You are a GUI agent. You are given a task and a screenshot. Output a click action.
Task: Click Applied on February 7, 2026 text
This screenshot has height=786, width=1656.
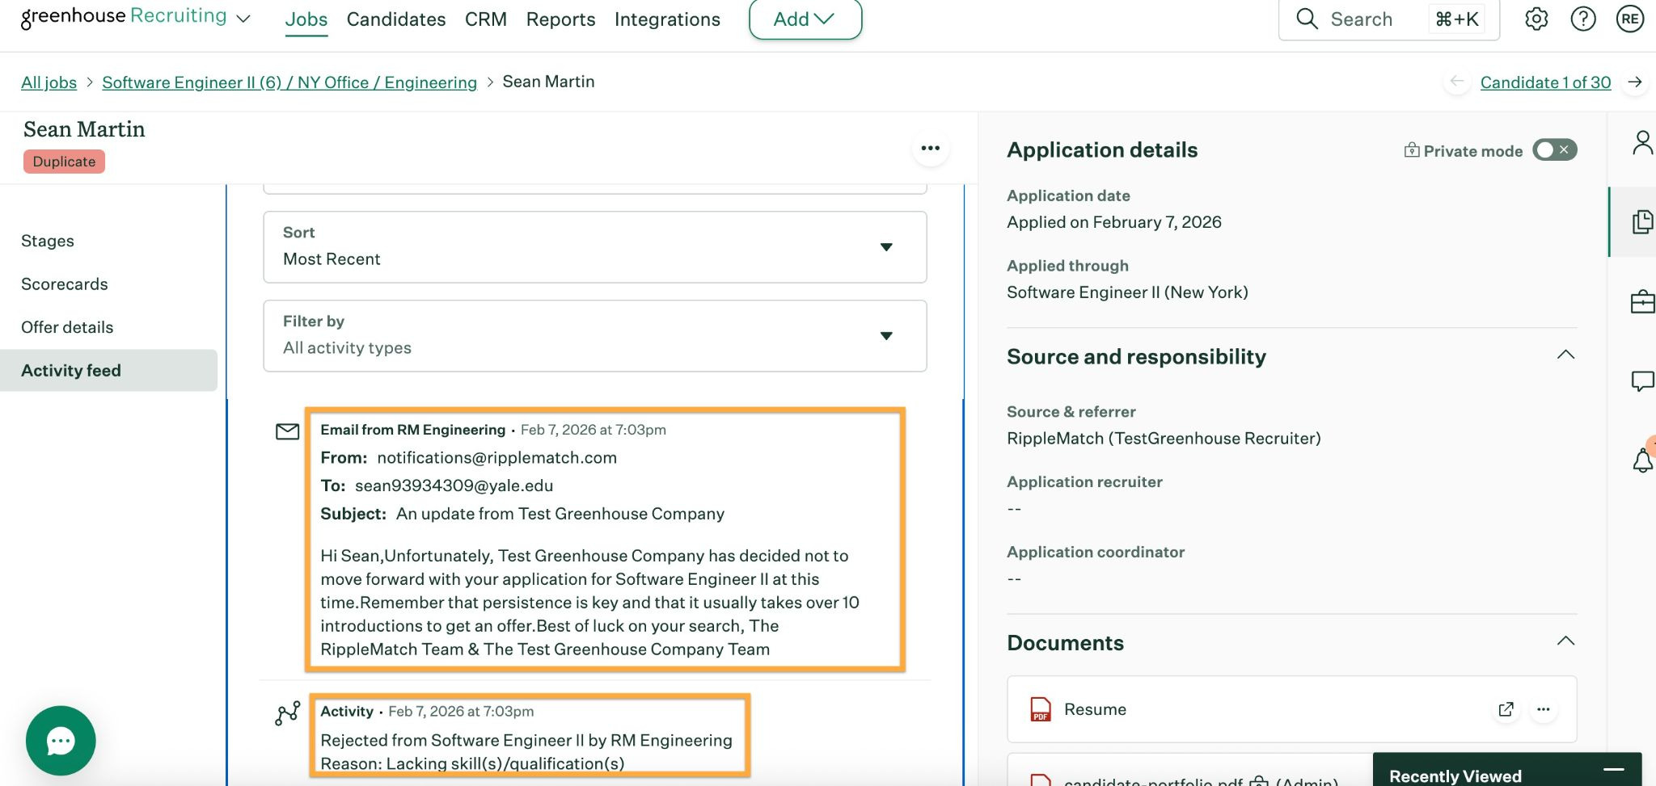point(1113,222)
